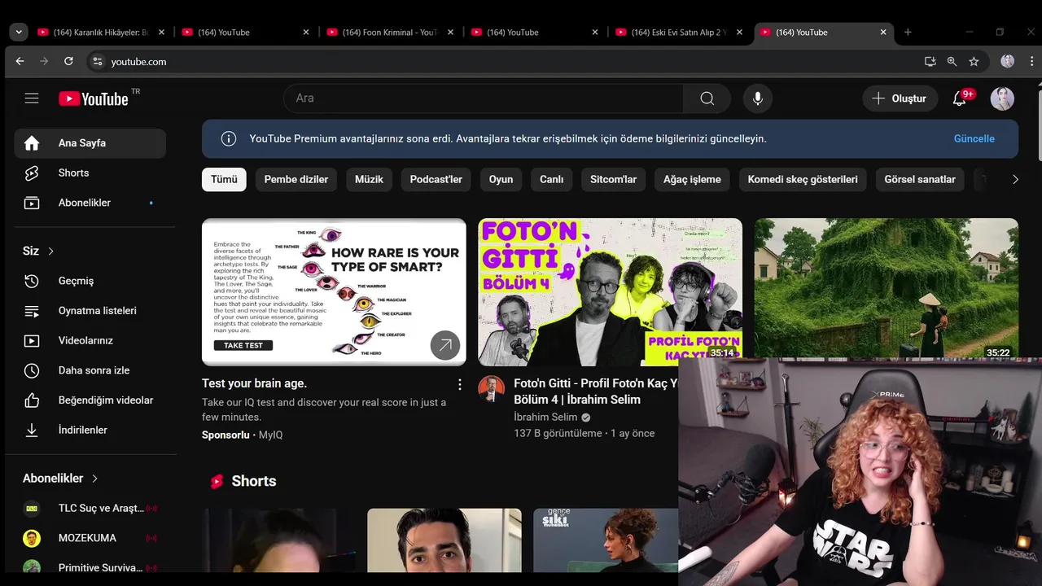Screen dimensions: 1042x586
Task: Open the YouTube account avatar menu
Action: [x=1002, y=98]
